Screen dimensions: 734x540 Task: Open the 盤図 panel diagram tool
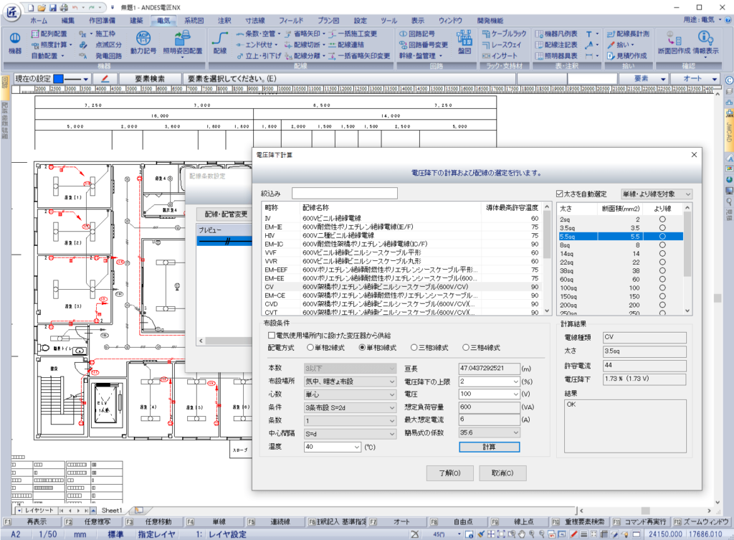(x=465, y=42)
